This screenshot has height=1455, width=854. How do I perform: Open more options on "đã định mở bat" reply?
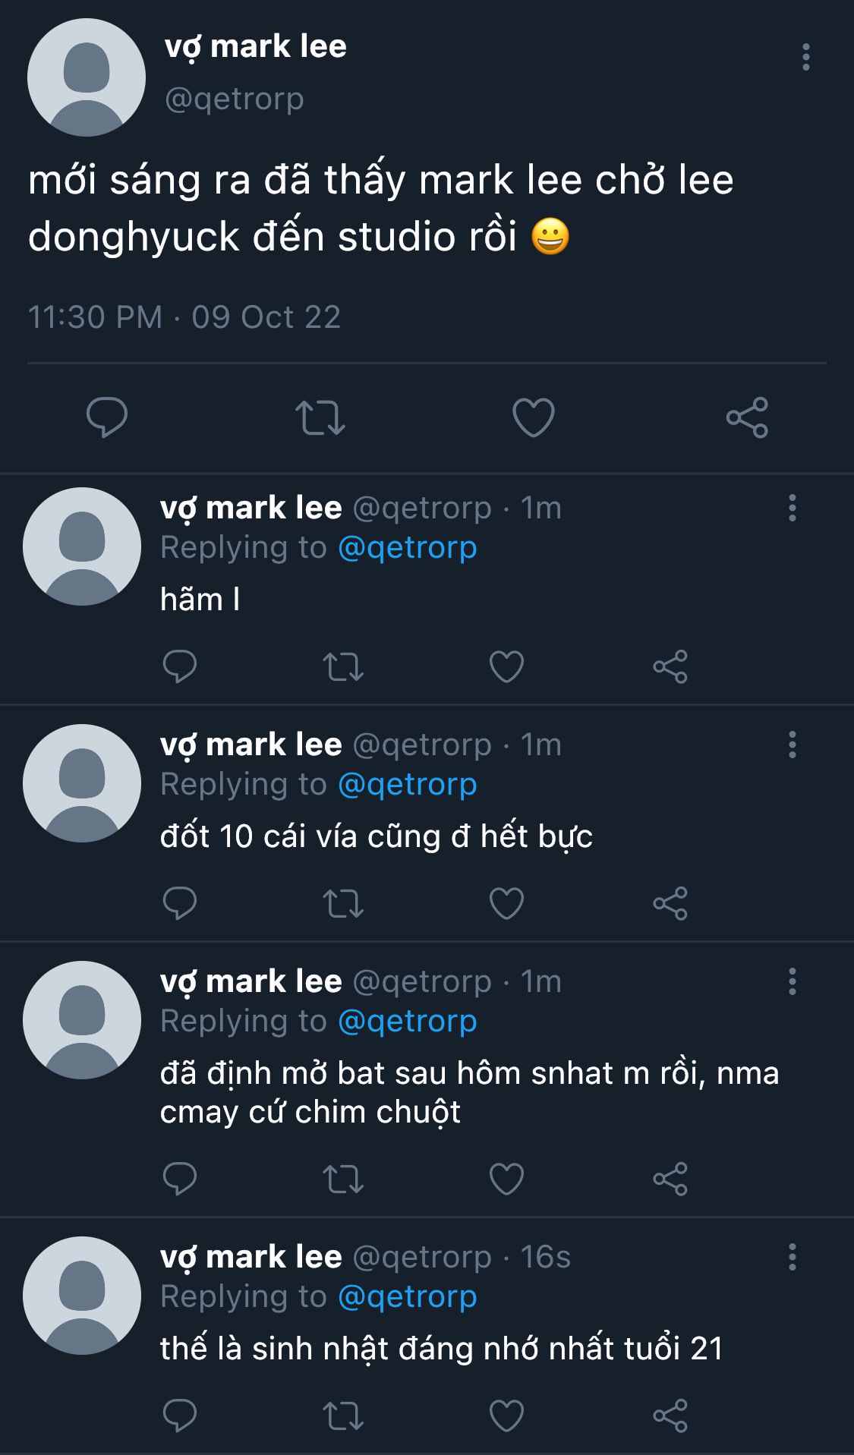tap(792, 981)
